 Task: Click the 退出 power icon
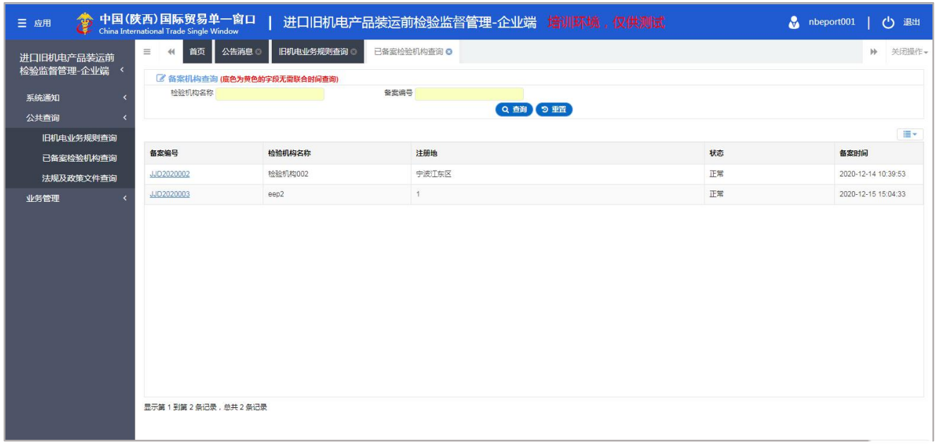pos(888,22)
